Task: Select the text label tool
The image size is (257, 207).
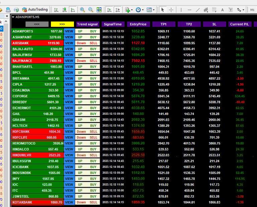Action: [231, 10]
